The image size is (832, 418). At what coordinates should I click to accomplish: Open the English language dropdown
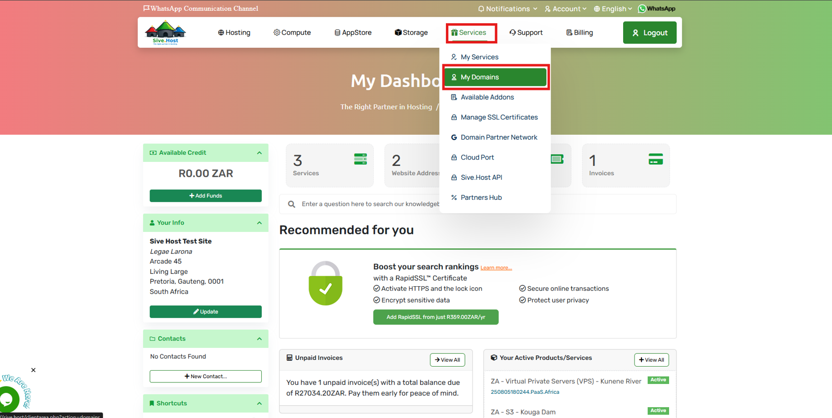click(x=613, y=9)
